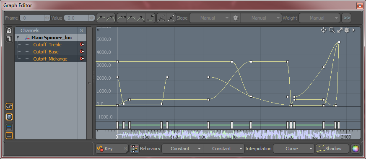Image resolution: width=366 pixels, height=159 pixels.
Task: Click the color wheel button
Action: point(355,149)
